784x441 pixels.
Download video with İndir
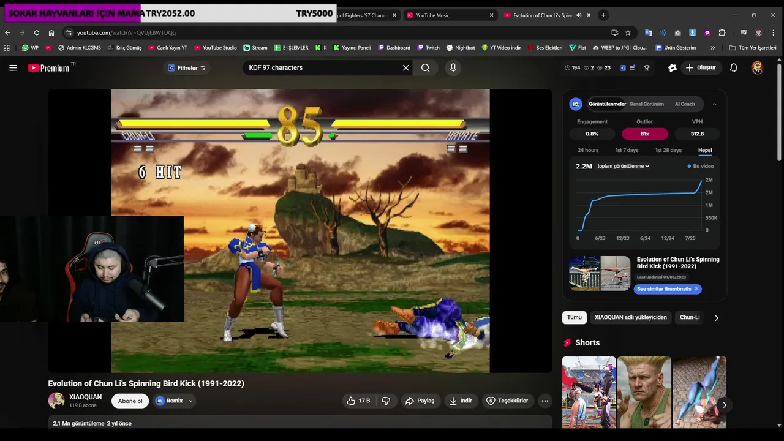coord(461,401)
